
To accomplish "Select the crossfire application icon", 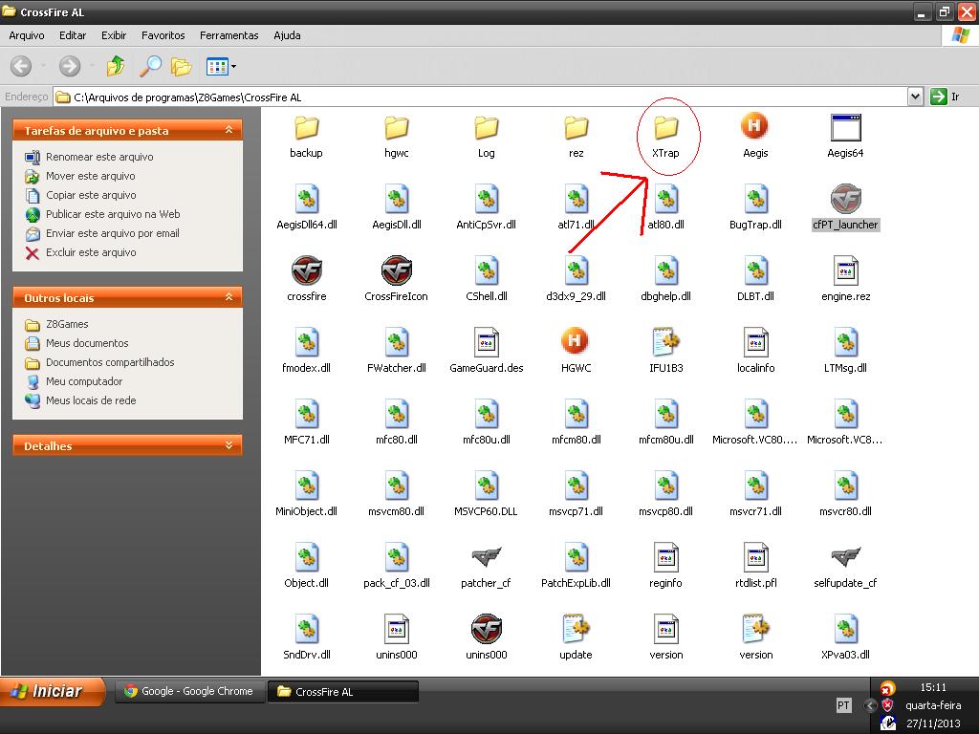I will point(306,270).
